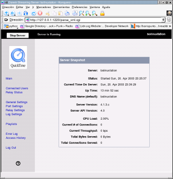Image resolution: width=173 pixels, height=179 pixels.
Task: Open the General Settings link
Action: [x=17, y=102]
